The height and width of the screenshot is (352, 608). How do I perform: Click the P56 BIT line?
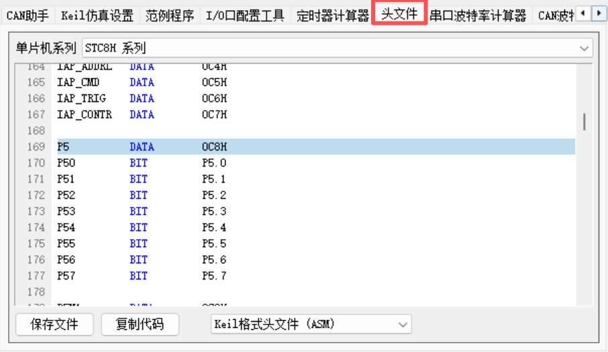[x=316, y=260]
